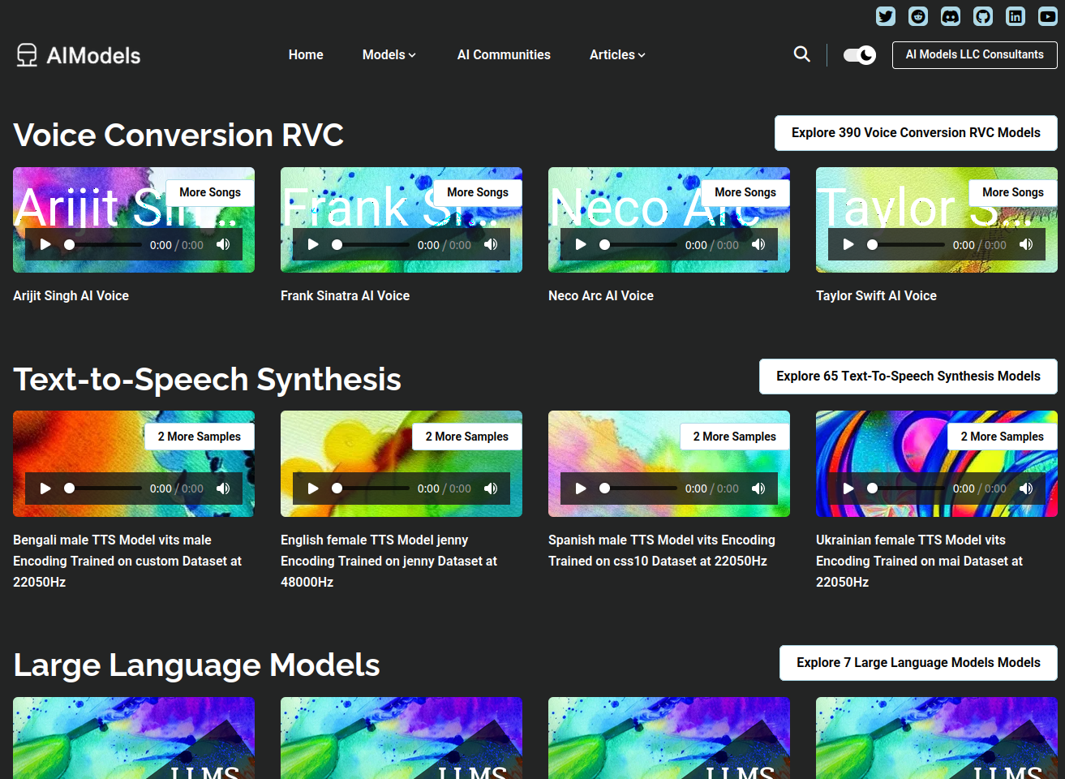Click the Frank Sinatra audio seek slider
The image size is (1065, 779).
370,244
